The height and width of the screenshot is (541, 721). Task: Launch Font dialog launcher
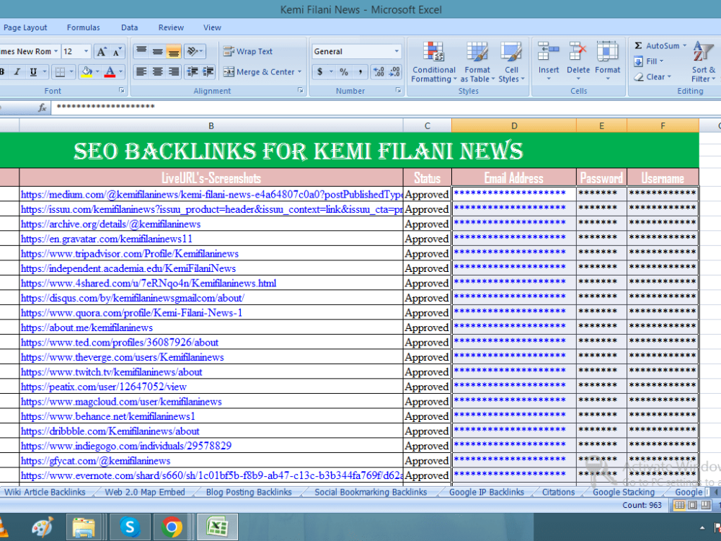click(121, 91)
